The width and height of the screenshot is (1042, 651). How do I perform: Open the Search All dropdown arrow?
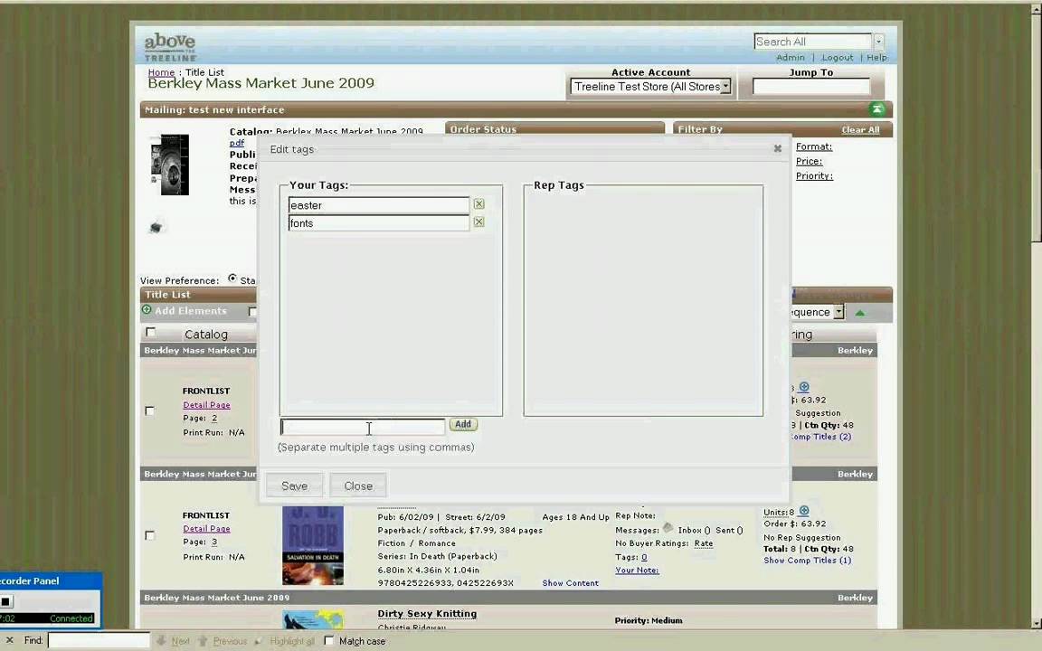click(x=878, y=42)
